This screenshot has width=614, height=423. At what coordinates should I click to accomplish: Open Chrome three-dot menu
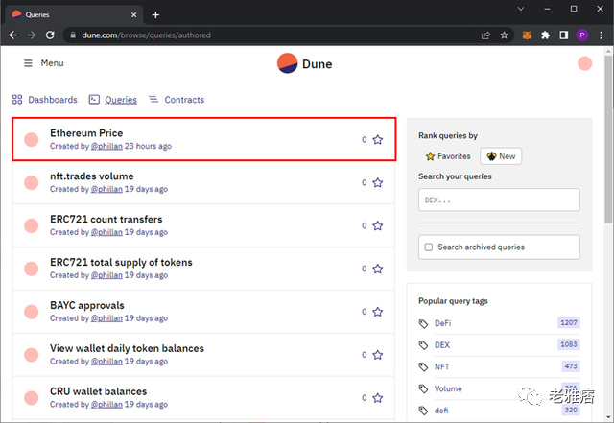(x=602, y=35)
